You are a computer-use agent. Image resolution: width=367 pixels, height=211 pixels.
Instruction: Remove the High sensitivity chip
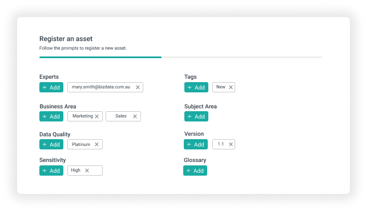click(87, 171)
